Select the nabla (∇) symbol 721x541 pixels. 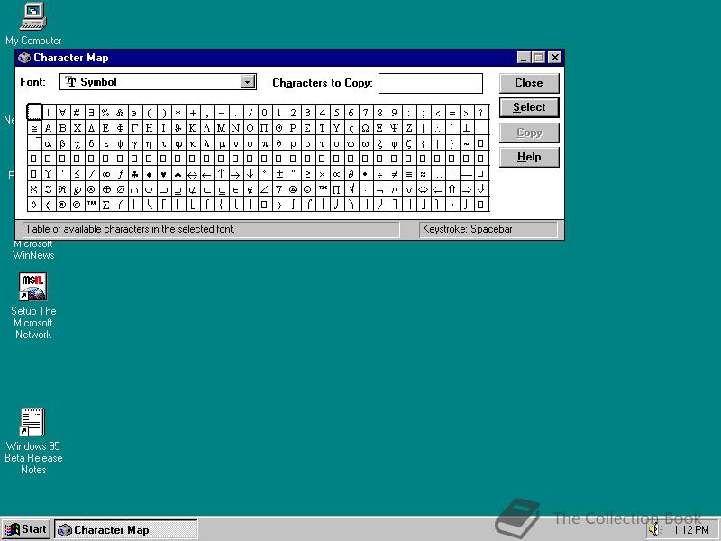click(x=278, y=189)
